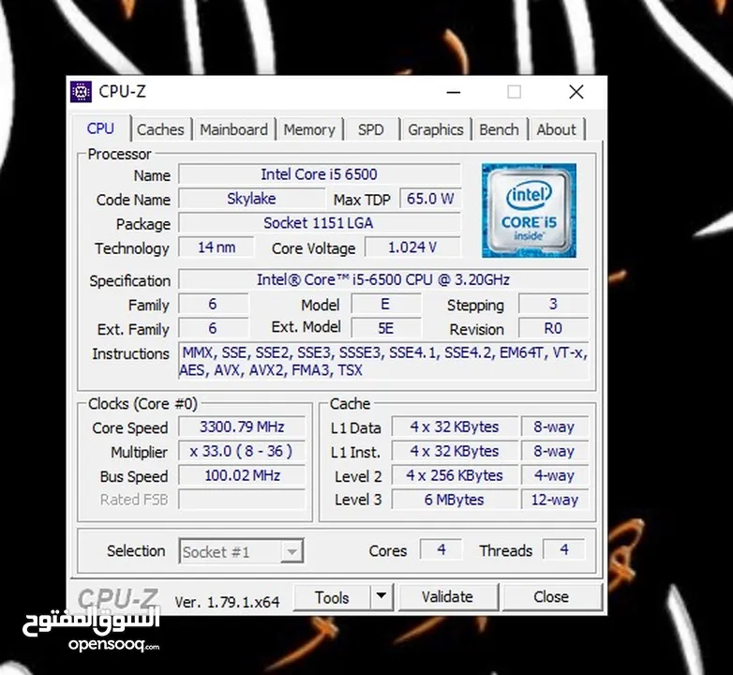Click the Intel Core i5 inside logo
The image size is (733, 675).
pyautogui.click(x=529, y=210)
